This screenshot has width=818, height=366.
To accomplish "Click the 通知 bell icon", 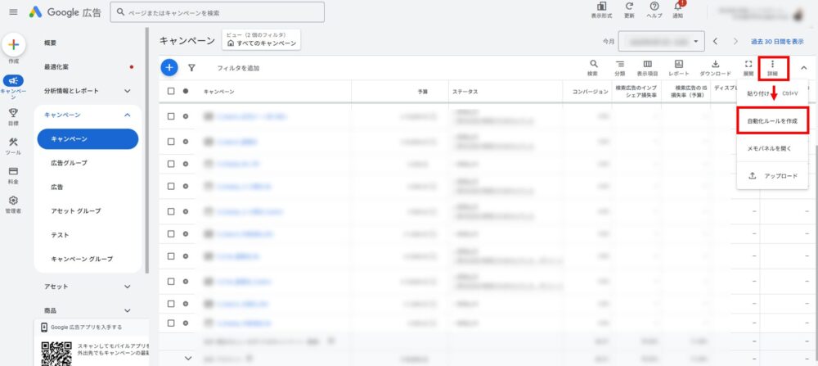I will (677, 10).
